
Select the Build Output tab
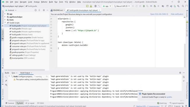coord(25,73)
